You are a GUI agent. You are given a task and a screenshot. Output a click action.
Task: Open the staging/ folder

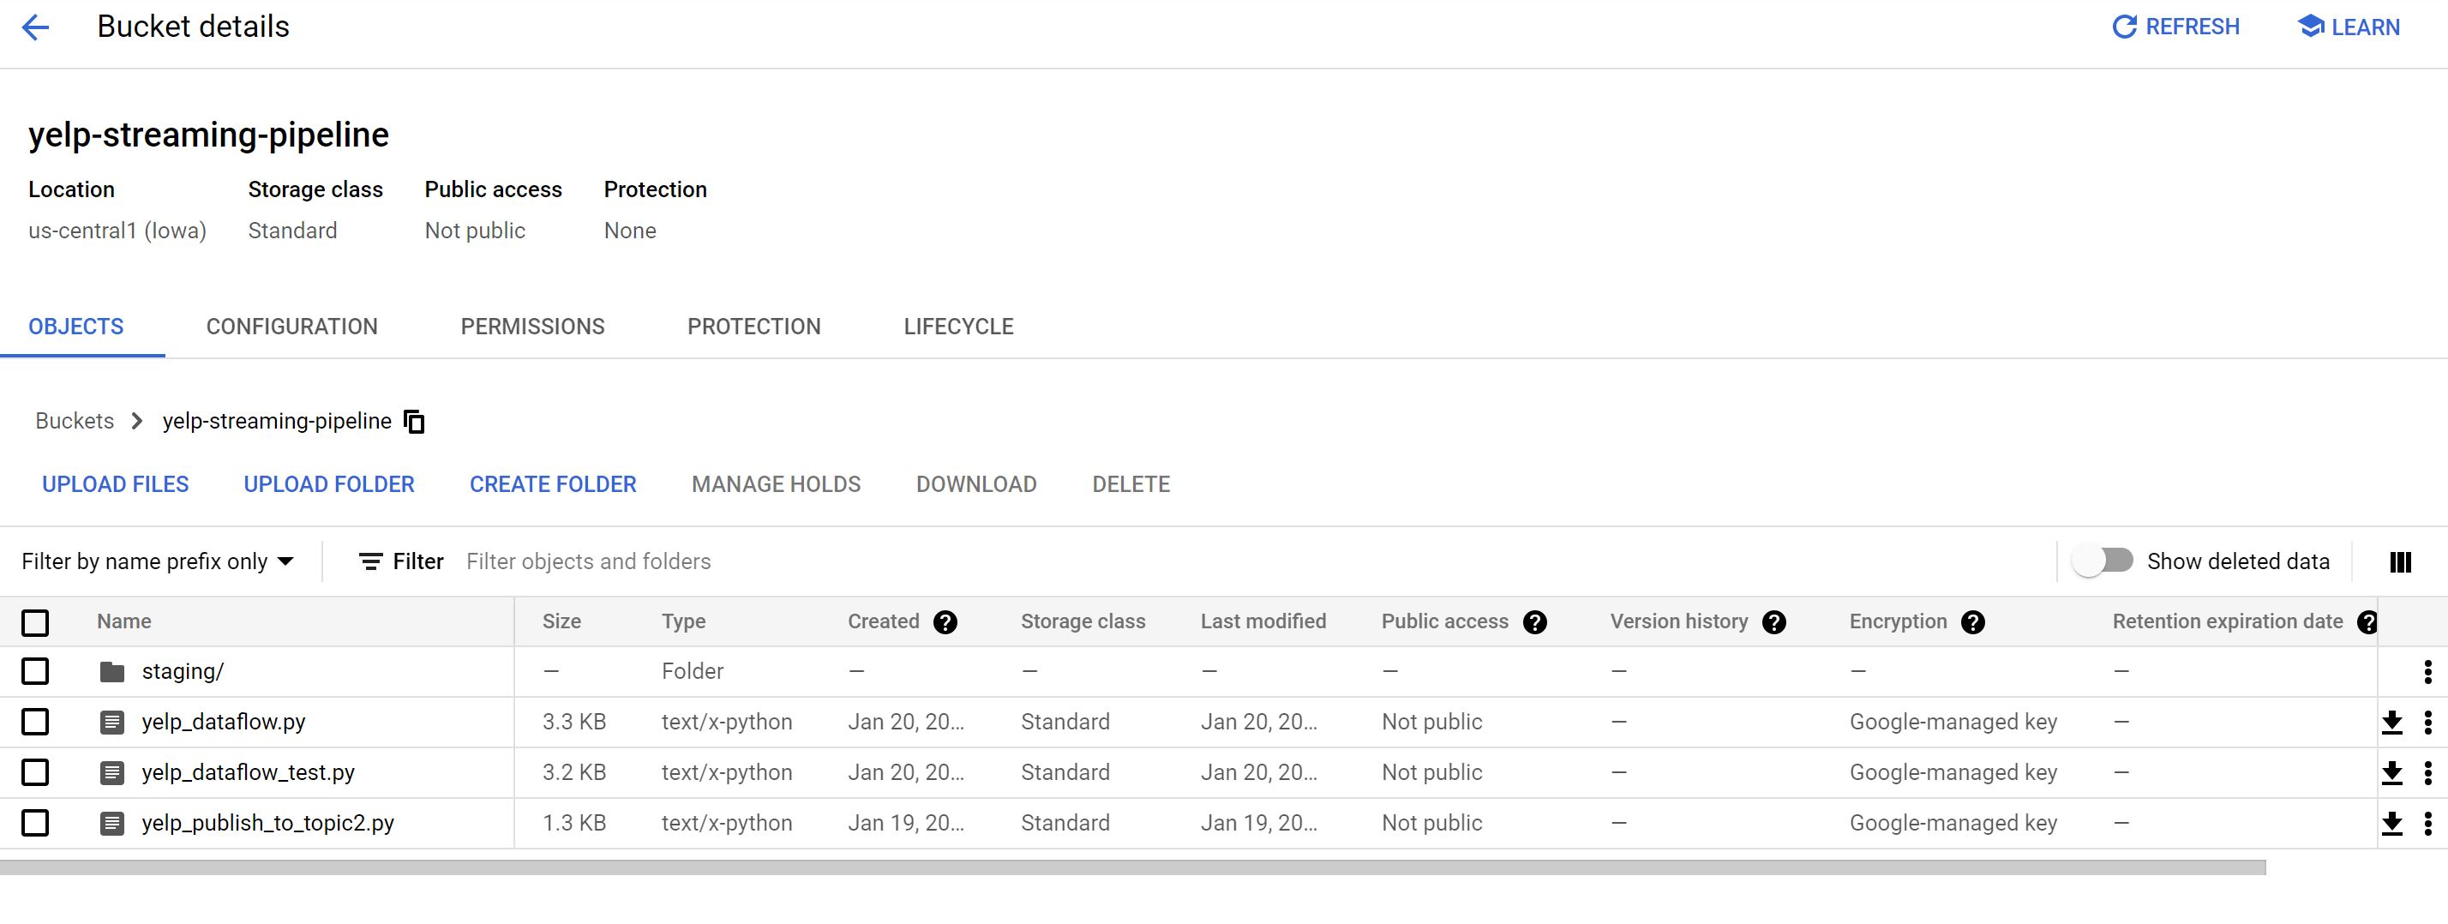pyautogui.click(x=183, y=671)
